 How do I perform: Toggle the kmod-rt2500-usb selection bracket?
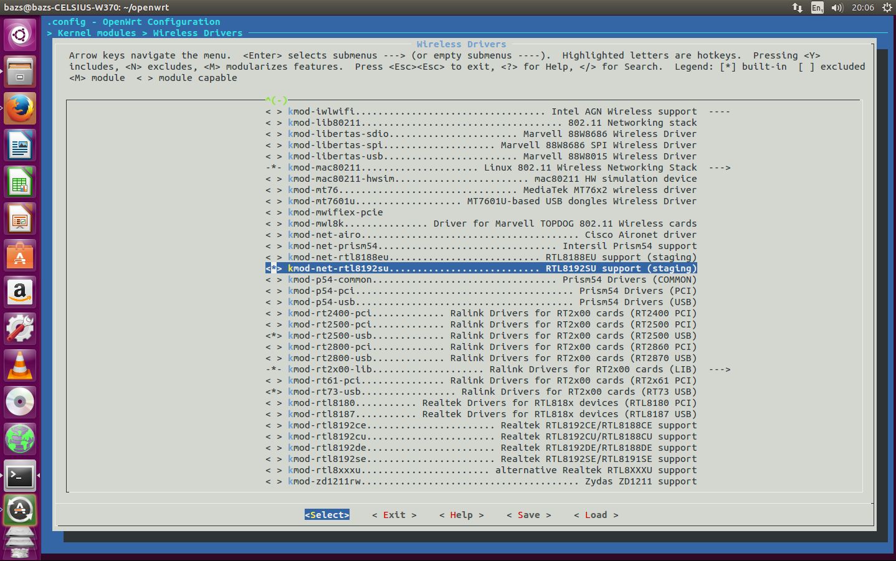pos(274,336)
